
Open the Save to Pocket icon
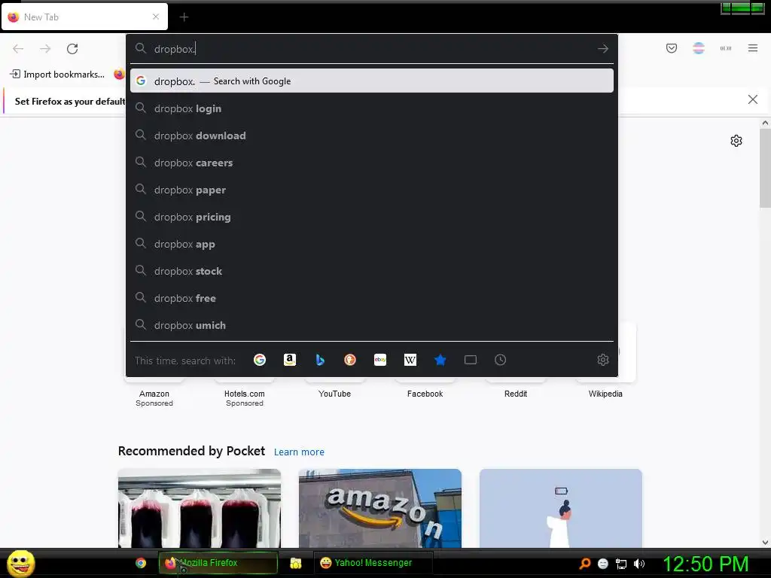672,48
